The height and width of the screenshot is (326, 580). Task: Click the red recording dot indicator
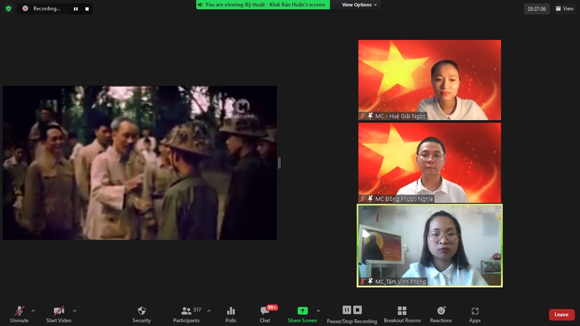[25, 9]
